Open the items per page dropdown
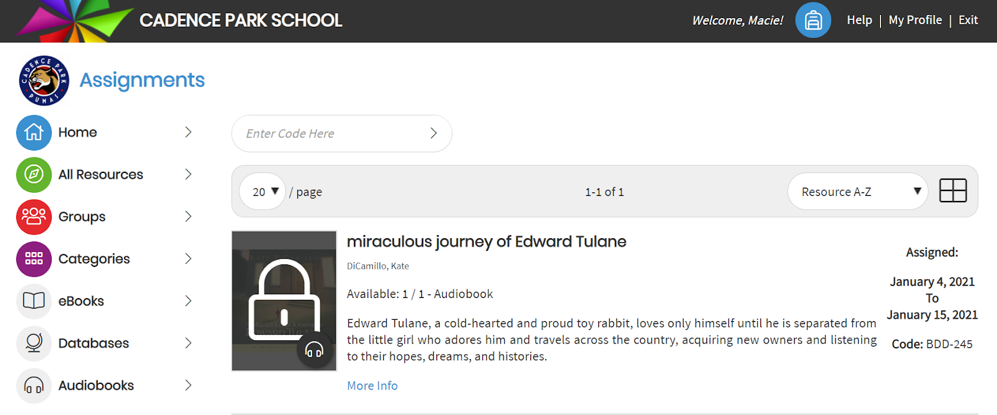Screen dimensions: 997x415 [263, 192]
